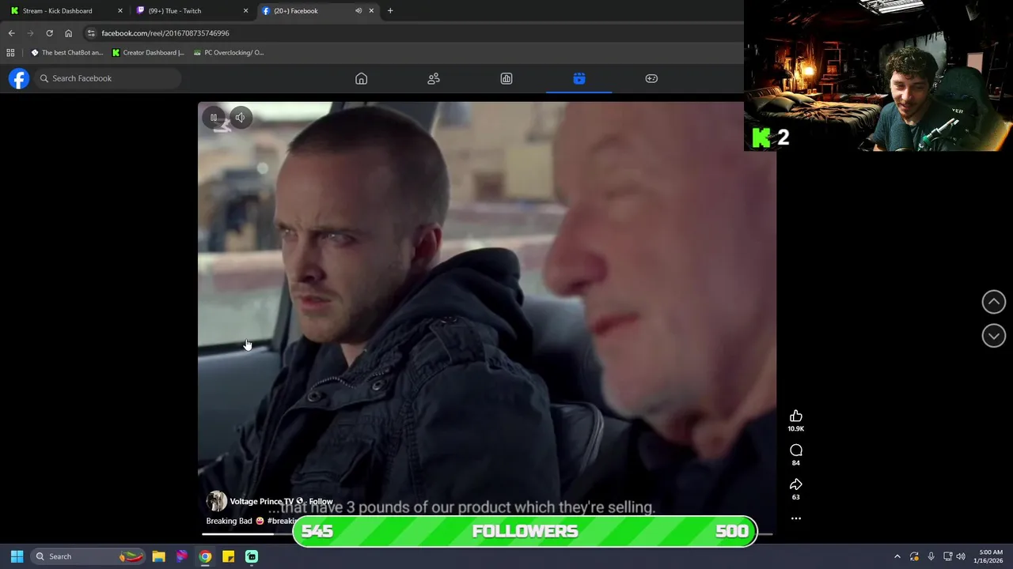Viewport: 1013px width, 569px height.
Task: Open Facebook Friends tab
Action: tap(434, 78)
